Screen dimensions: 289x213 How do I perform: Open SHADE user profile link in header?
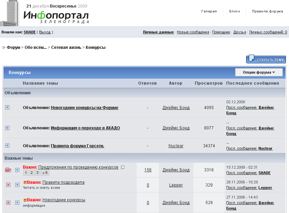click(x=30, y=32)
